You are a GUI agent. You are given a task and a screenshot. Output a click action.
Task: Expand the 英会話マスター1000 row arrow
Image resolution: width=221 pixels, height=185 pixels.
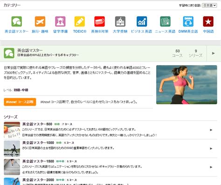click(211, 149)
